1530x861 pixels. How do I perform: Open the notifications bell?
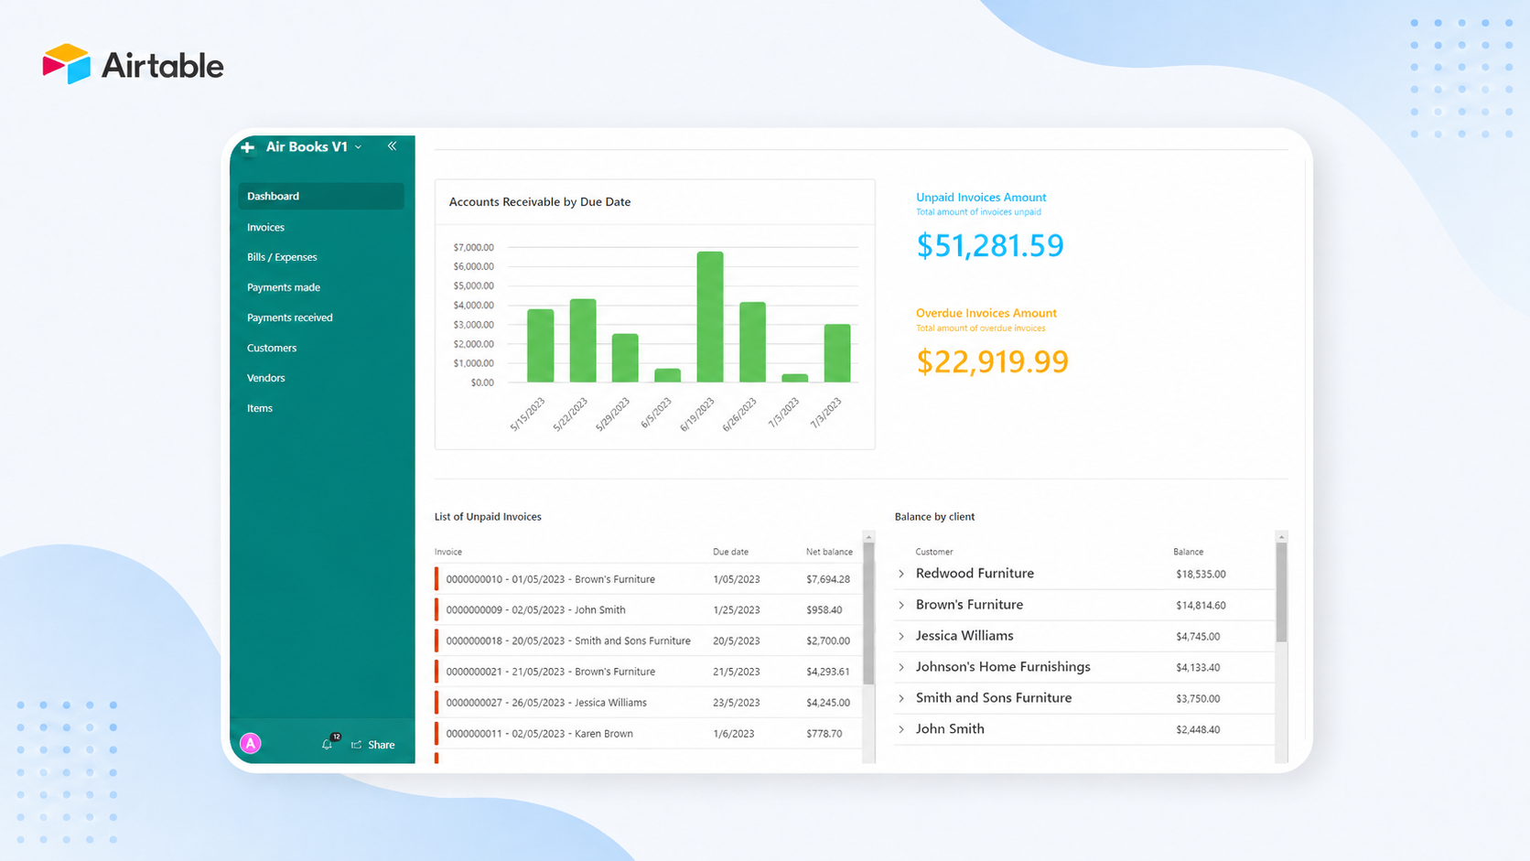pyautogui.click(x=328, y=744)
